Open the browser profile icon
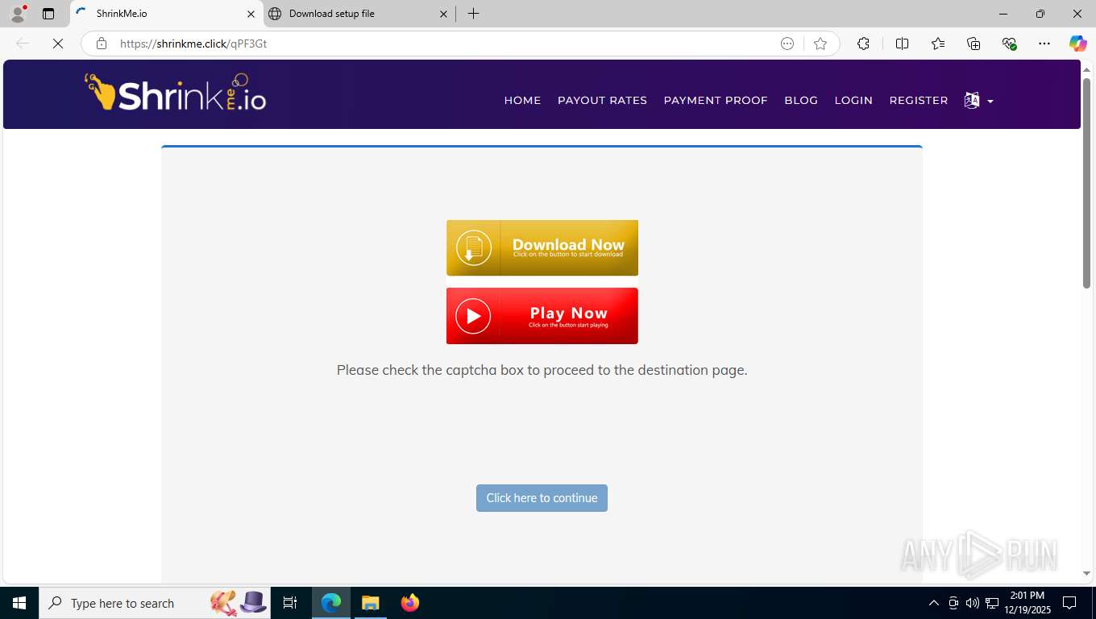The width and height of the screenshot is (1096, 619). (x=17, y=14)
